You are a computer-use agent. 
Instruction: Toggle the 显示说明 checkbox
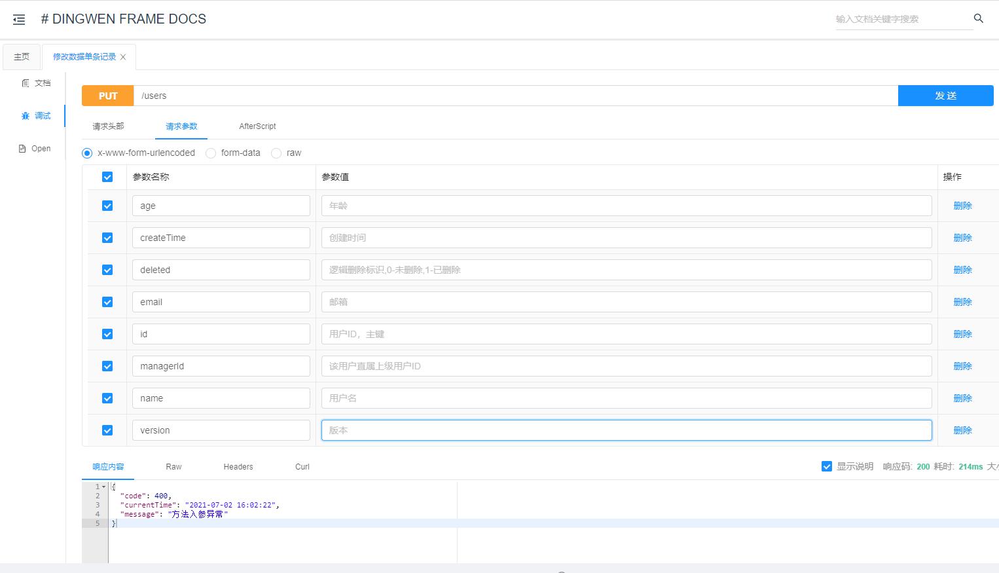(x=827, y=466)
